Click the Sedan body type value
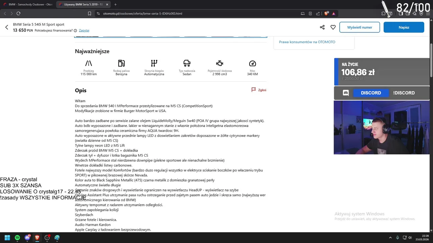 click(x=187, y=74)
